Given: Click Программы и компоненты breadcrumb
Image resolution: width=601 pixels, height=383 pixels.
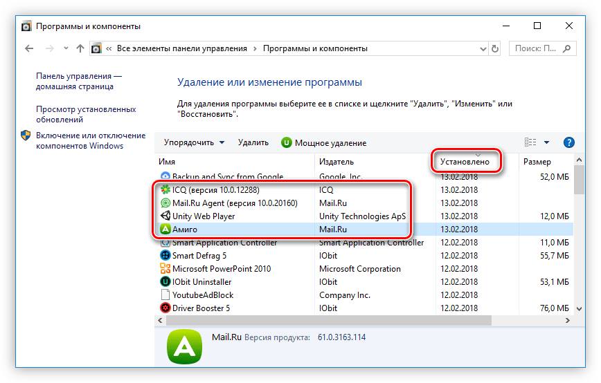Looking at the screenshot, I should click(x=315, y=48).
